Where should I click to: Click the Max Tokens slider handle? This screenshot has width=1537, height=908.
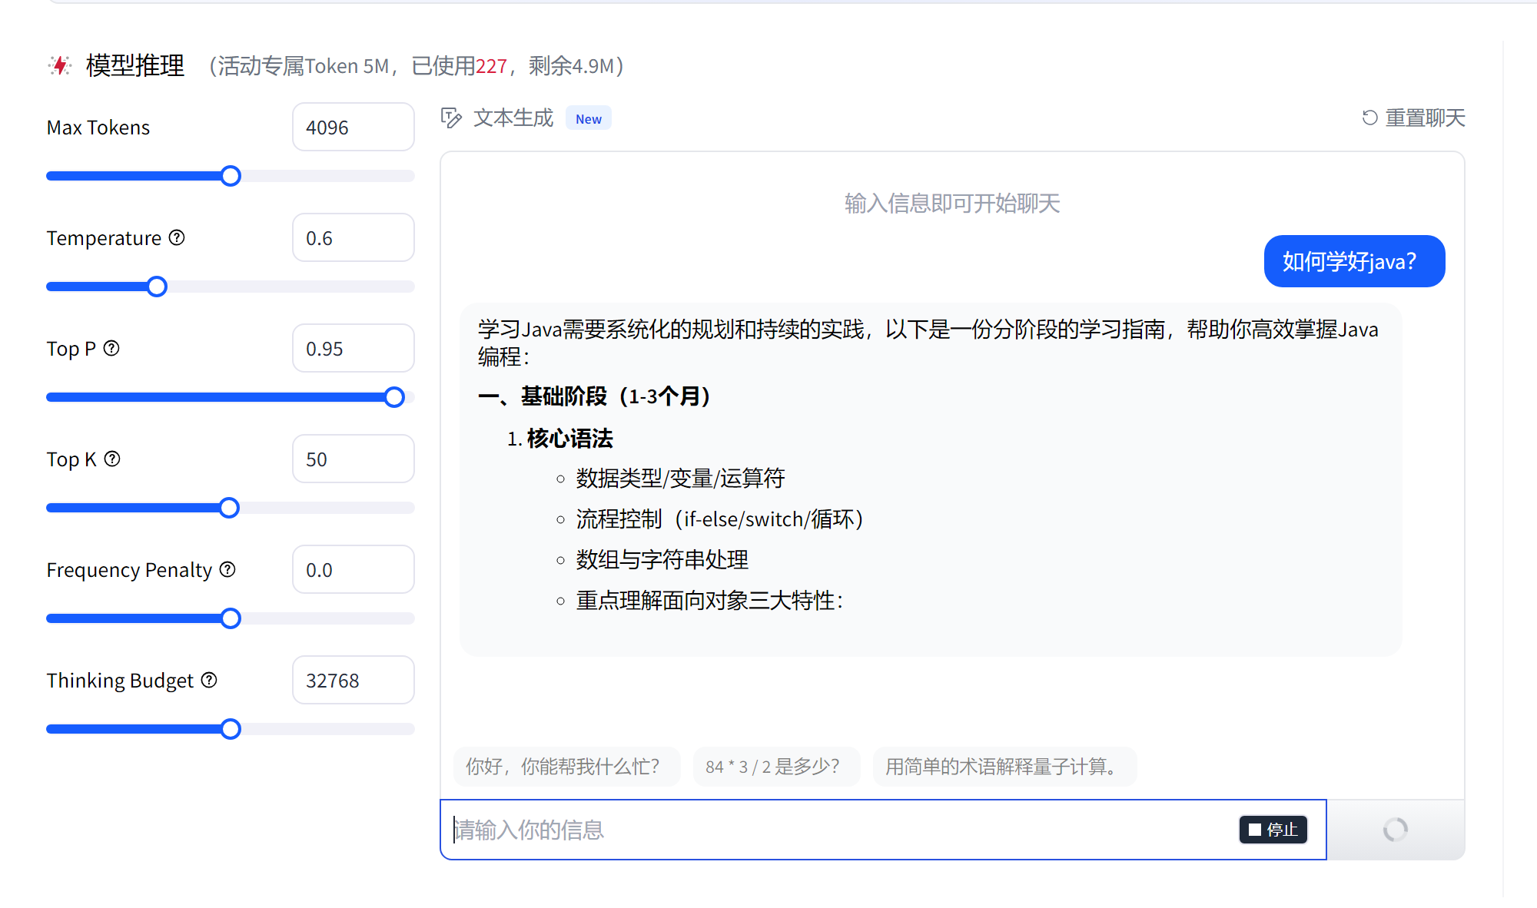(231, 176)
